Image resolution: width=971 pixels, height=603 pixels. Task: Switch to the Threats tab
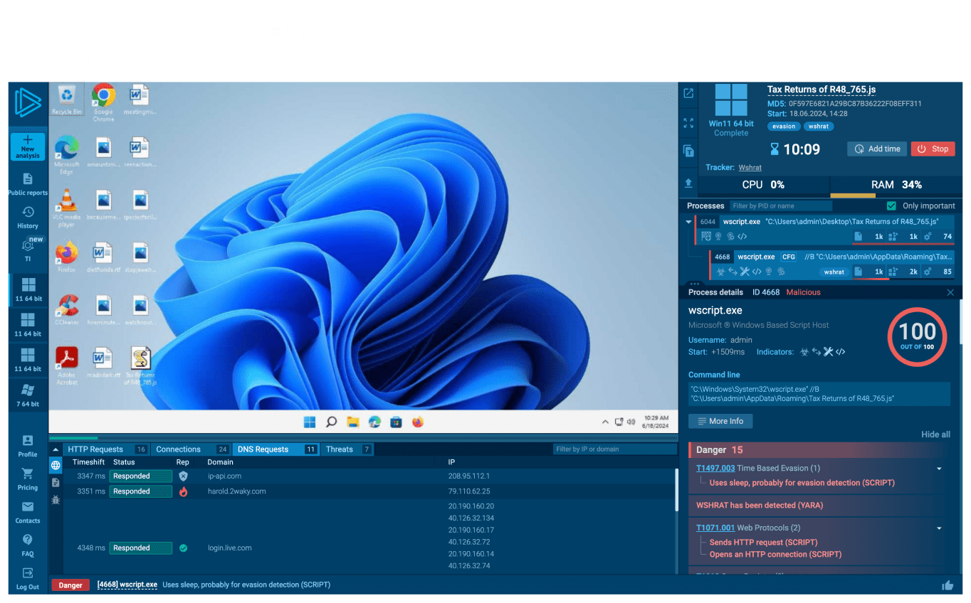click(347, 449)
